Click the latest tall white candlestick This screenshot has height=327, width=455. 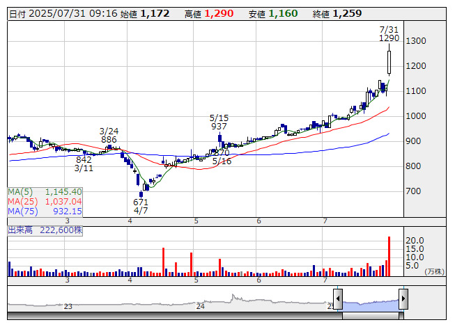(389, 63)
